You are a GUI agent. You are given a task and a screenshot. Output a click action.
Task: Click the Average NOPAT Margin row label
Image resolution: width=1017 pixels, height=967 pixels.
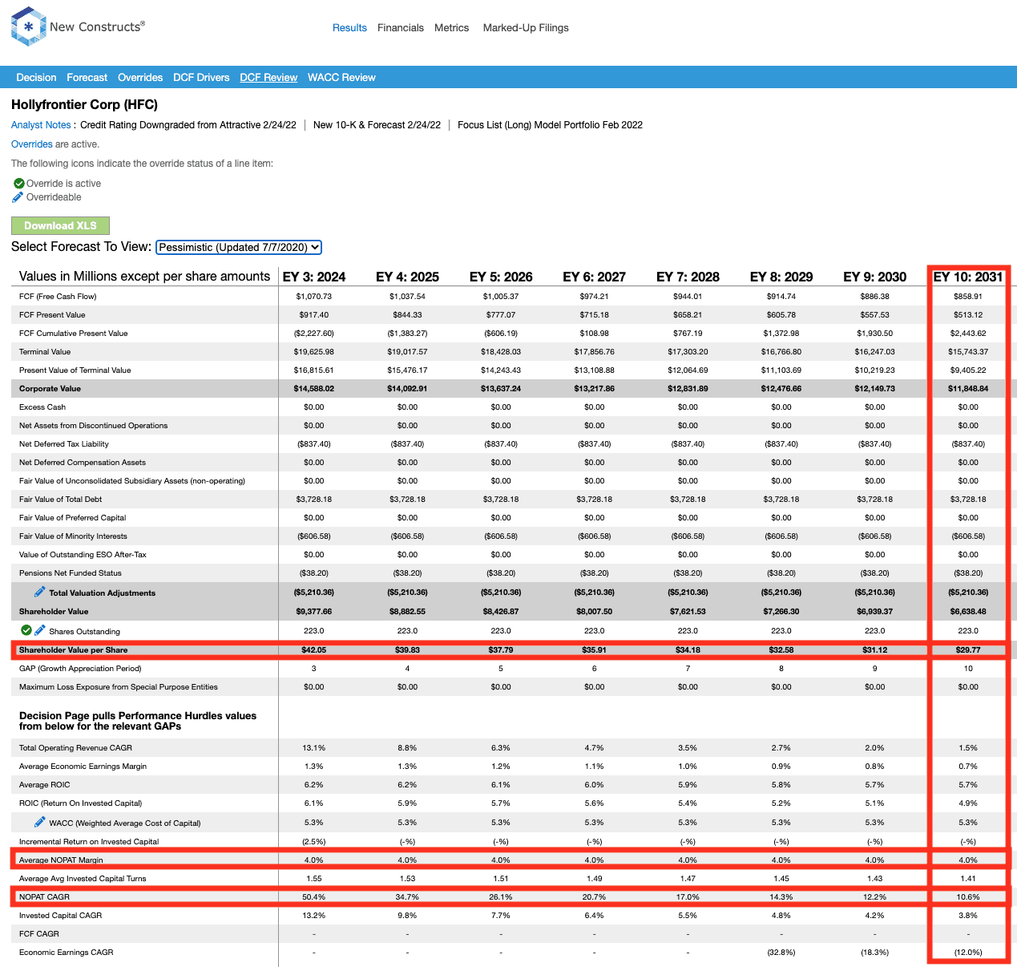pos(61,860)
